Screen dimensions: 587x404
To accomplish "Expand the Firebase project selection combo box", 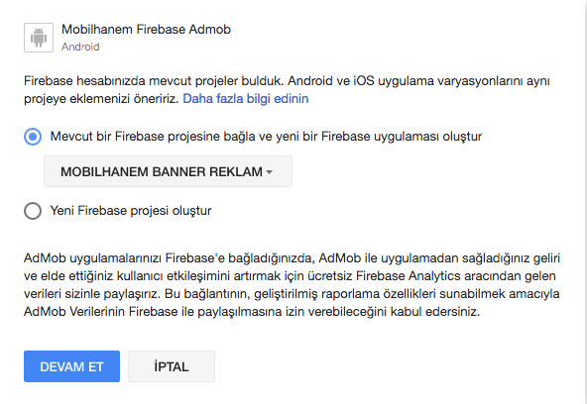I will 168,171.
